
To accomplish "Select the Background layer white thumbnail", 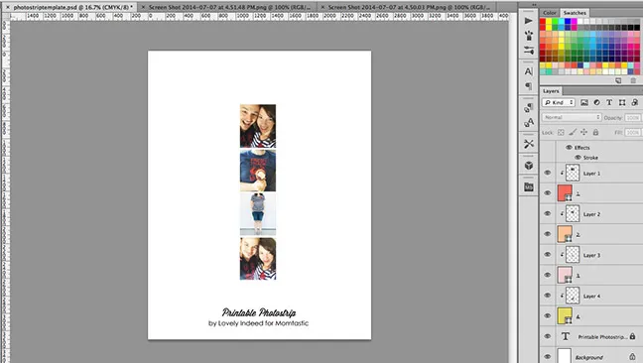I will click(x=565, y=356).
